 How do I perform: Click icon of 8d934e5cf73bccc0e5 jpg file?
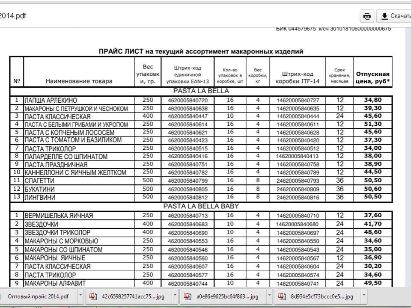[x=282, y=296]
